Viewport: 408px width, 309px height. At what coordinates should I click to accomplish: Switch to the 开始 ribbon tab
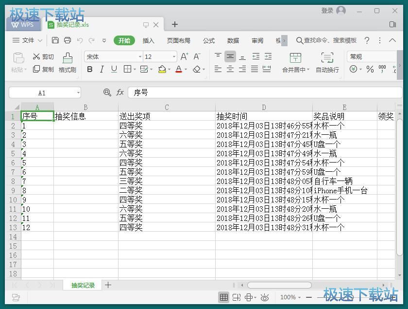(x=124, y=41)
